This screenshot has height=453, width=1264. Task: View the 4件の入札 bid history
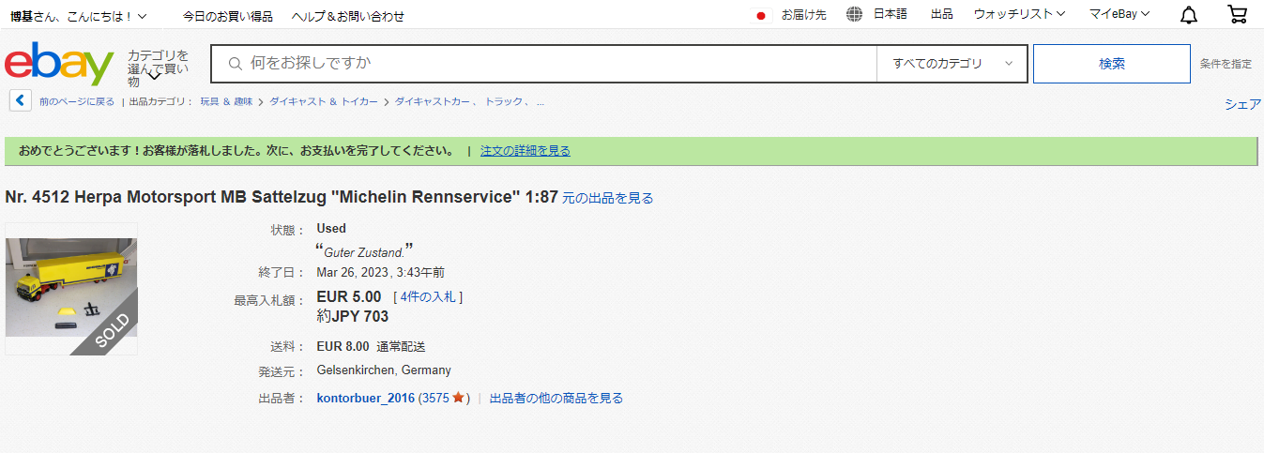coord(428,296)
